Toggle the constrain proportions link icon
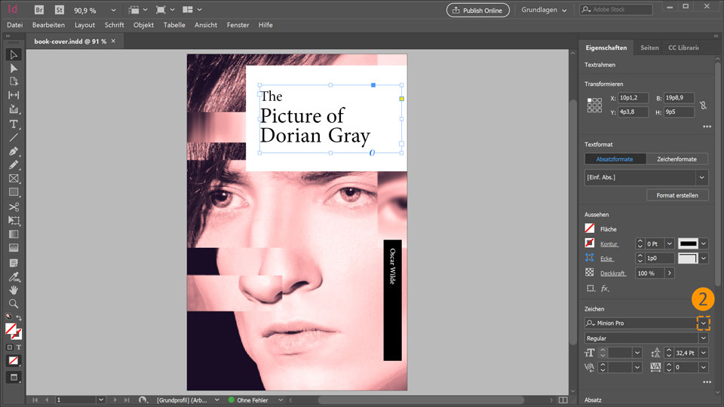 703,106
